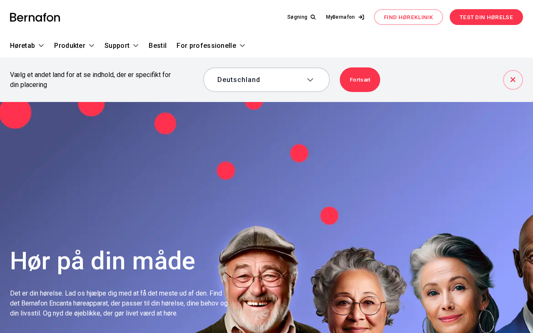Expand the Produkter menu chevron
Image resolution: width=533 pixels, height=333 pixels.
(x=92, y=46)
